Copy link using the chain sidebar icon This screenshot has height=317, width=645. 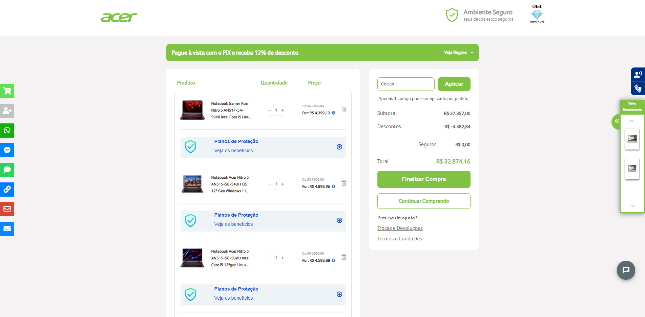click(7, 189)
